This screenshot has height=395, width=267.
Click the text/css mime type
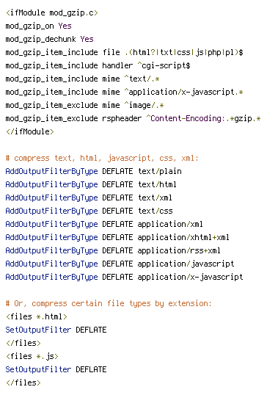156,211
